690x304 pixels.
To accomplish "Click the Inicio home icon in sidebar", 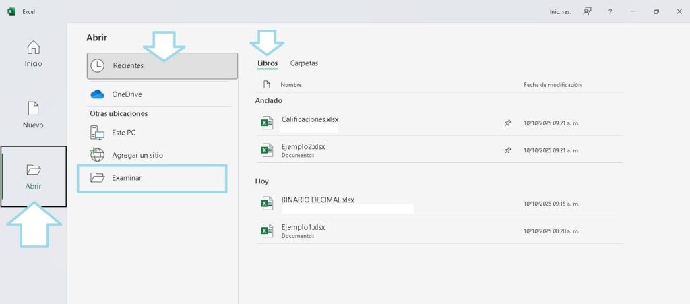I will click(x=33, y=48).
